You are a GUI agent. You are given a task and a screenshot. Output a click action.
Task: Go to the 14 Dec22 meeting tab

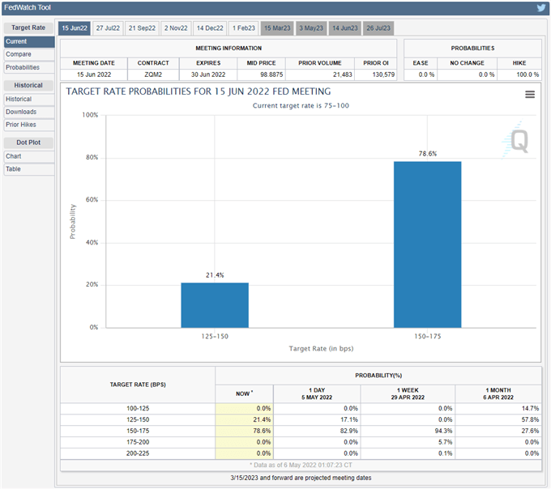click(210, 28)
